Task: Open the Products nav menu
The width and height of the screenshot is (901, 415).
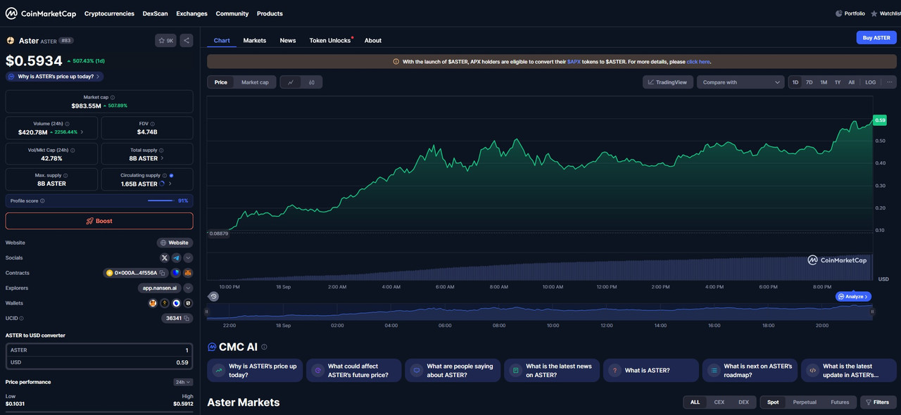Action: pyautogui.click(x=270, y=13)
